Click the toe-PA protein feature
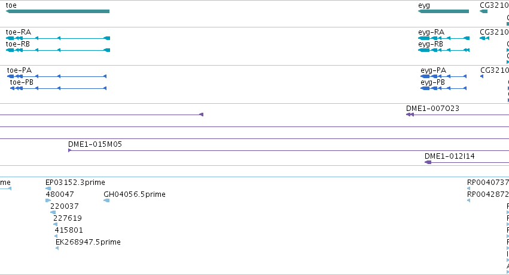 [57, 76]
